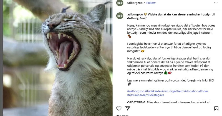Open the #naturenerdenvildestegave hashtag

point(145,95)
